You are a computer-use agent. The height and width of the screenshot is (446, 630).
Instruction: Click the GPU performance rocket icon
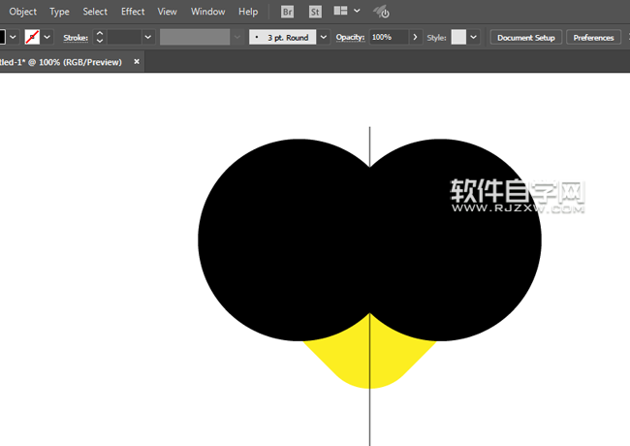point(382,12)
